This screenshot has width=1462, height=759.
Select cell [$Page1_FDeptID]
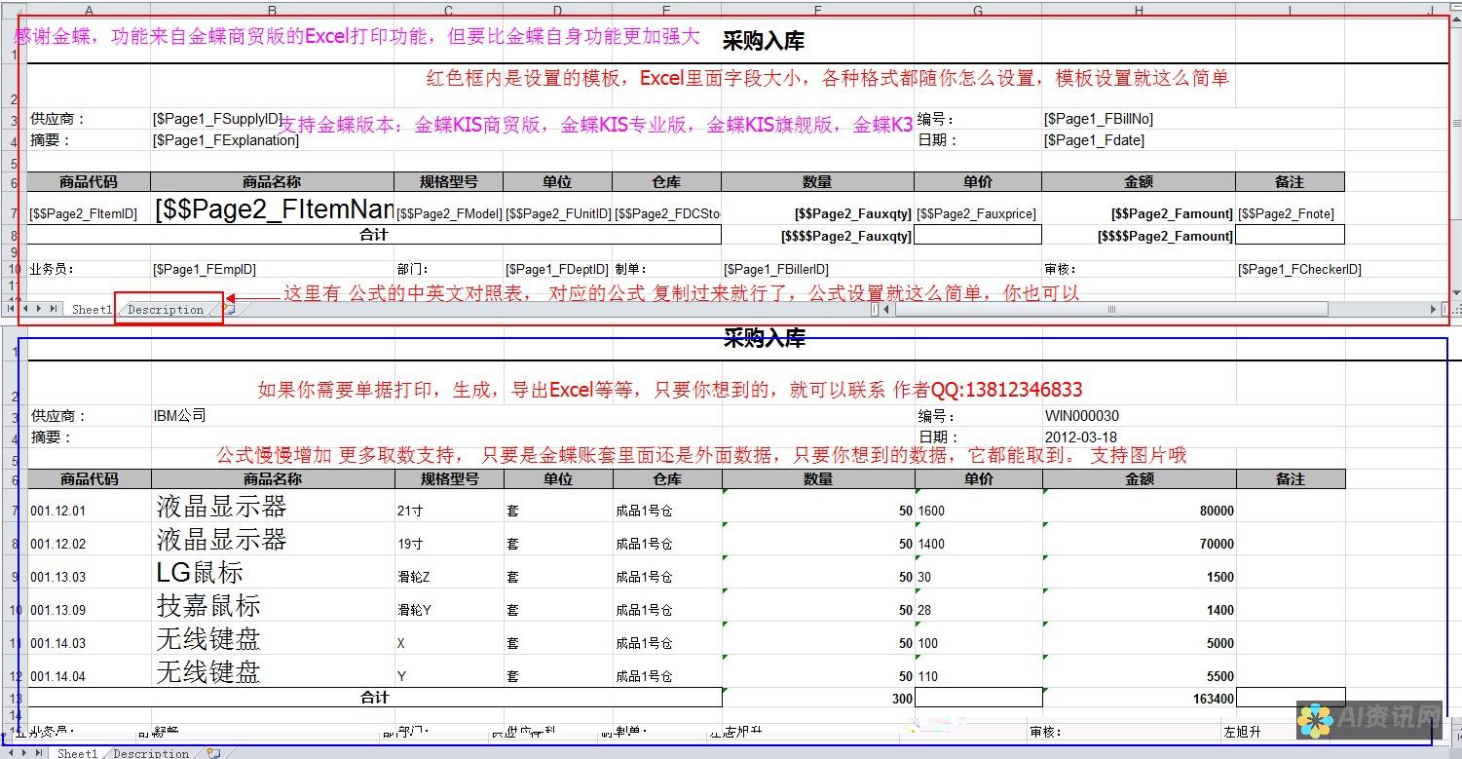[557, 269]
